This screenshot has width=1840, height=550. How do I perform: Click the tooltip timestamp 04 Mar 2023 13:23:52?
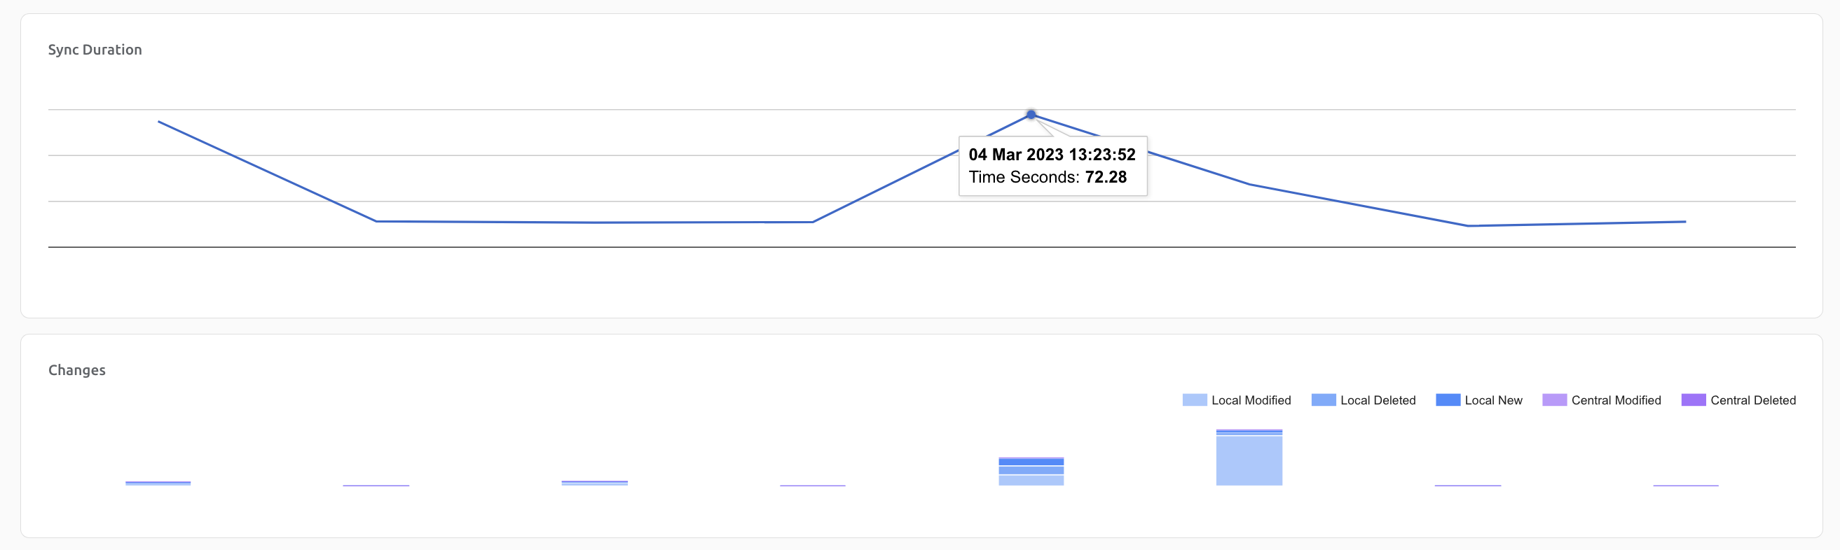(1052, 155)
